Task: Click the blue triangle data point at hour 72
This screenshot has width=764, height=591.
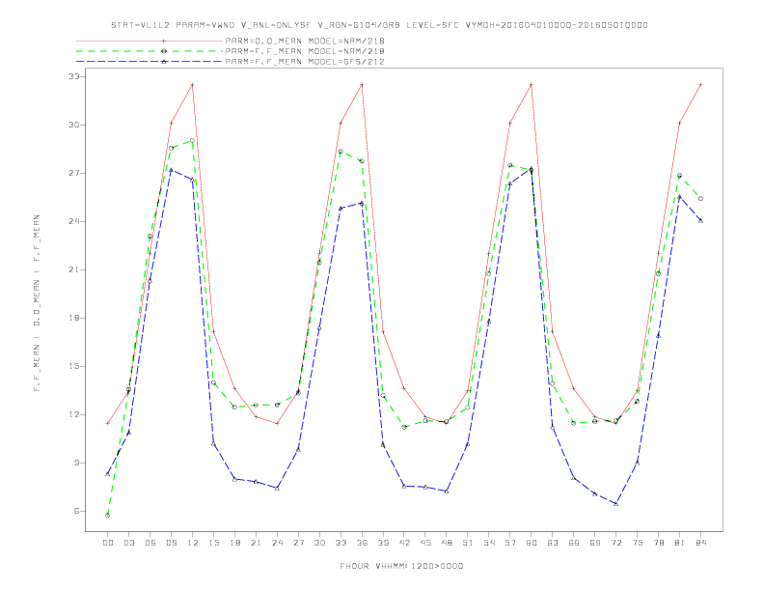Action: click(x=615, y=504)
